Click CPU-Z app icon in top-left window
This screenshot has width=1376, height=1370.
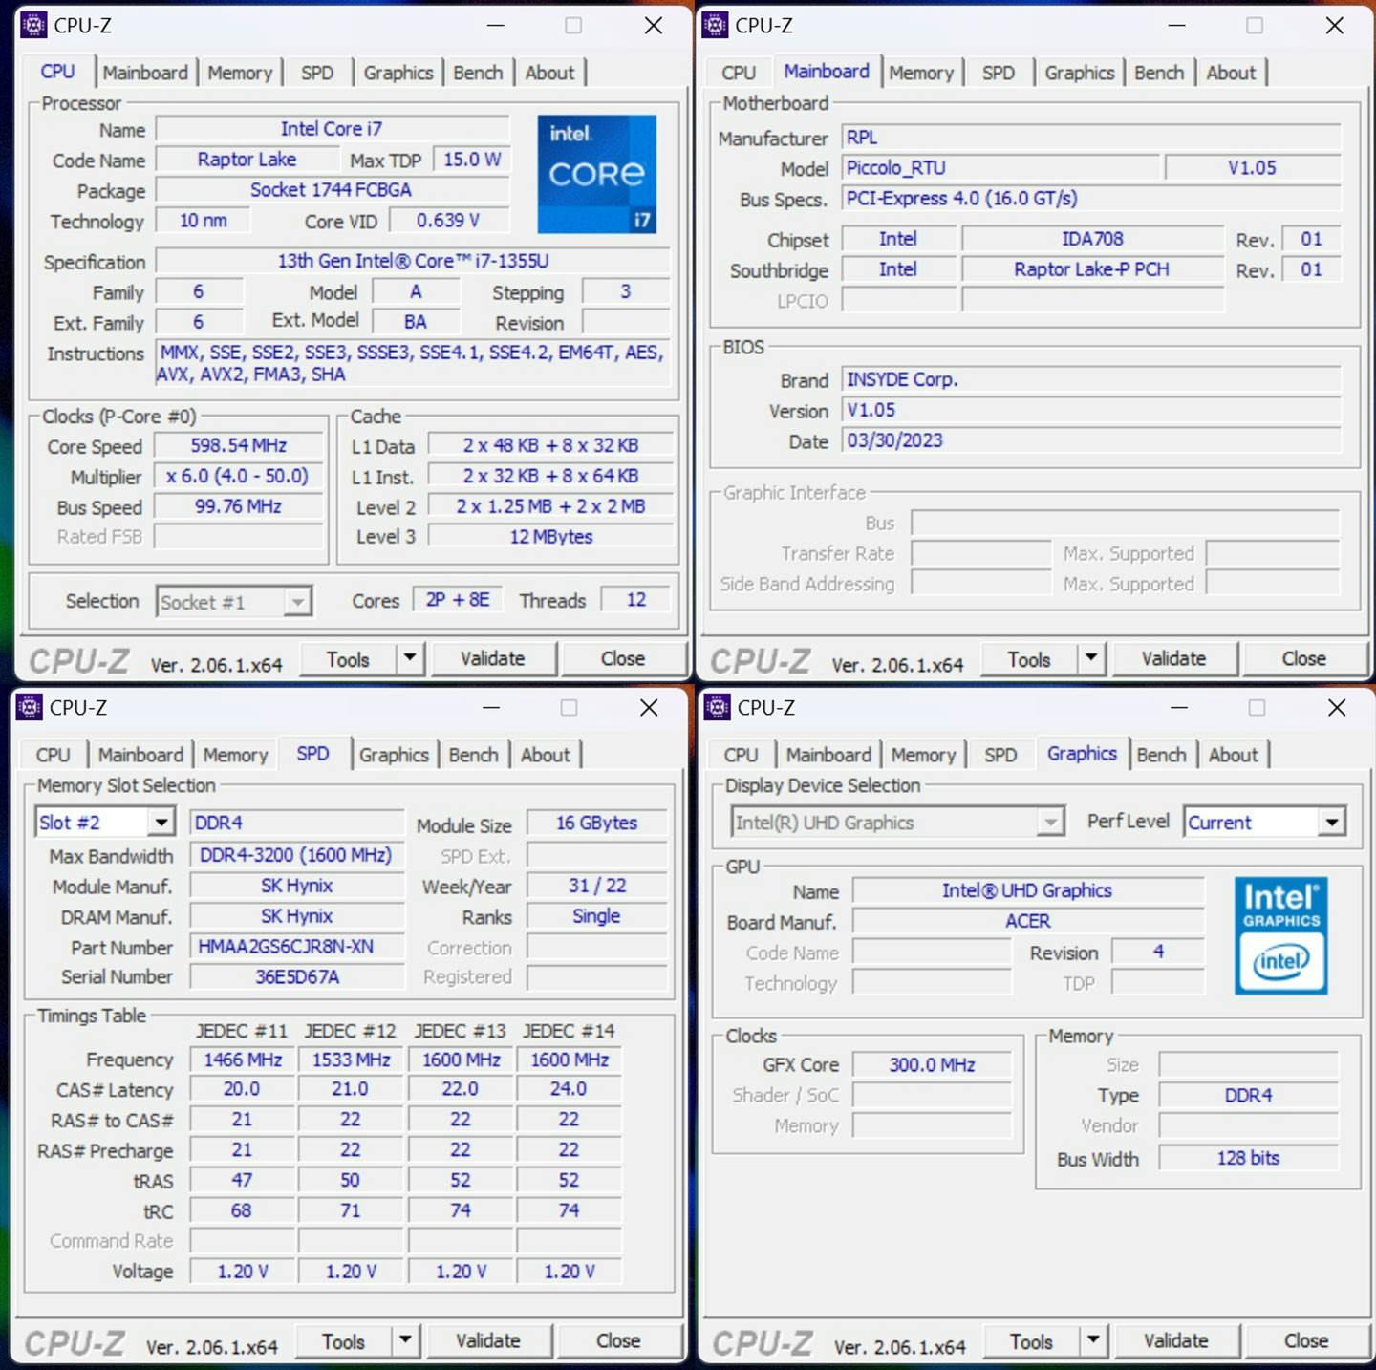click(33, 26)
